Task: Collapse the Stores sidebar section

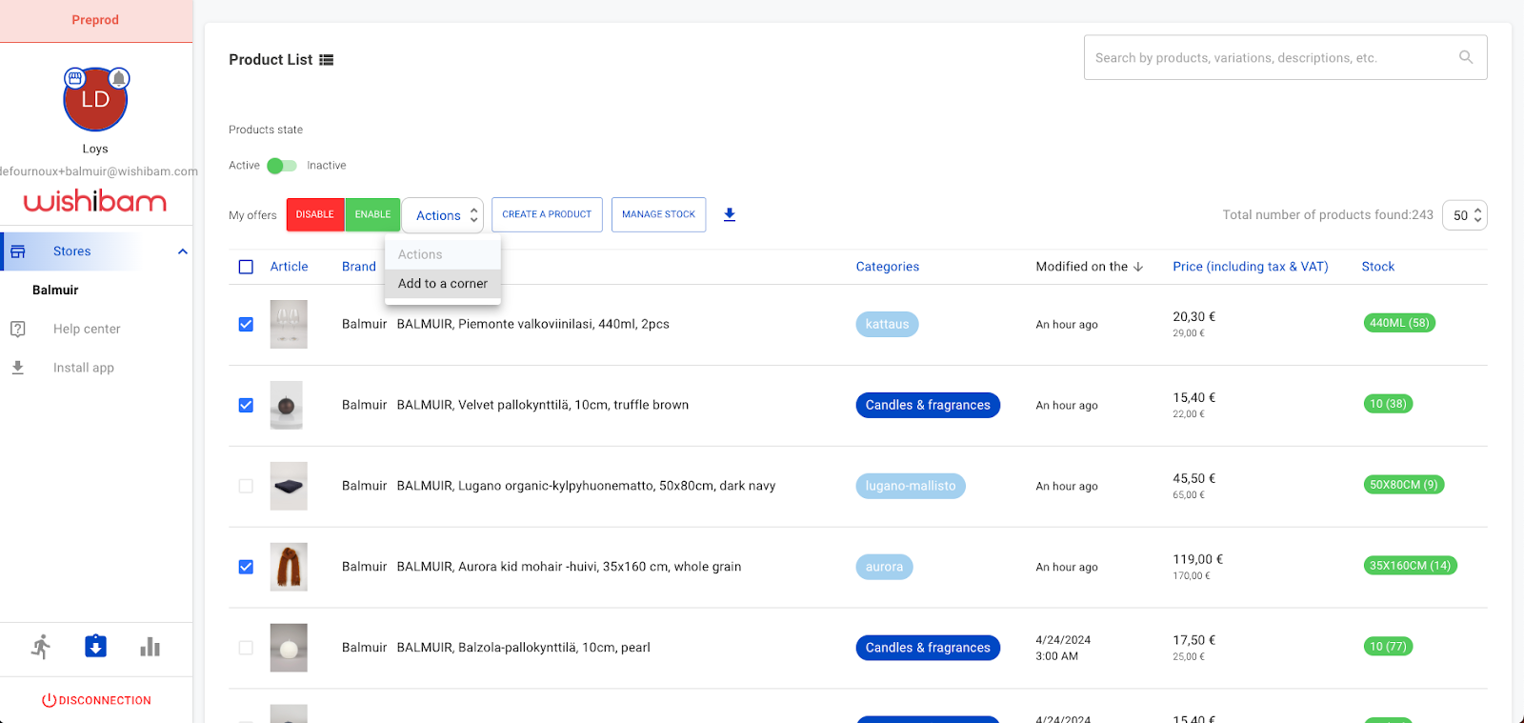Action: point(183,251)
